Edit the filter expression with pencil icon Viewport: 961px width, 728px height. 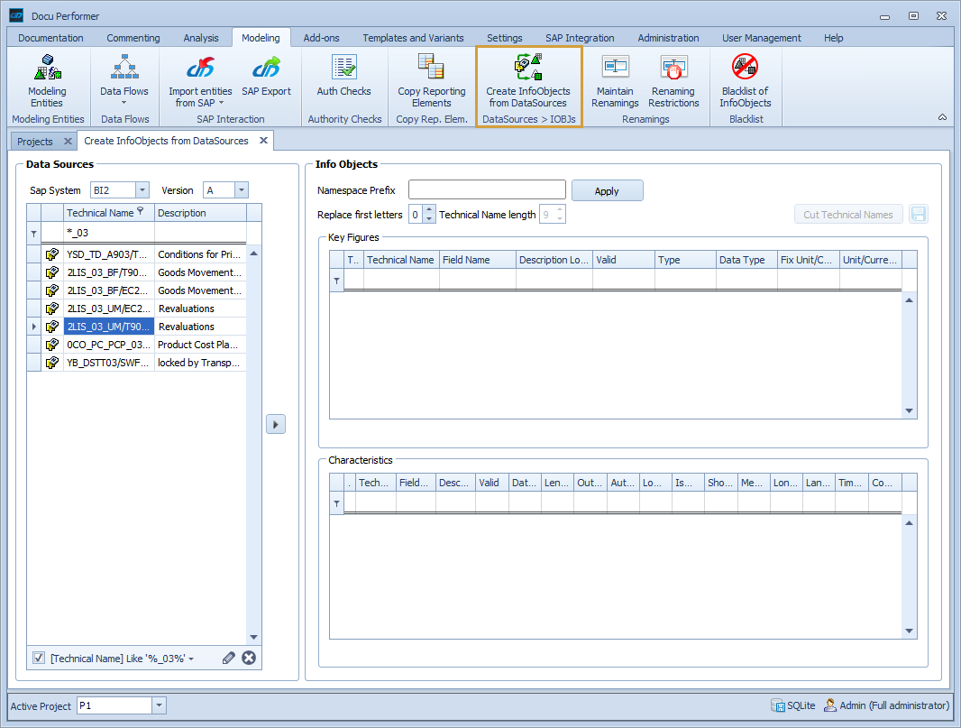click(228, 658)
